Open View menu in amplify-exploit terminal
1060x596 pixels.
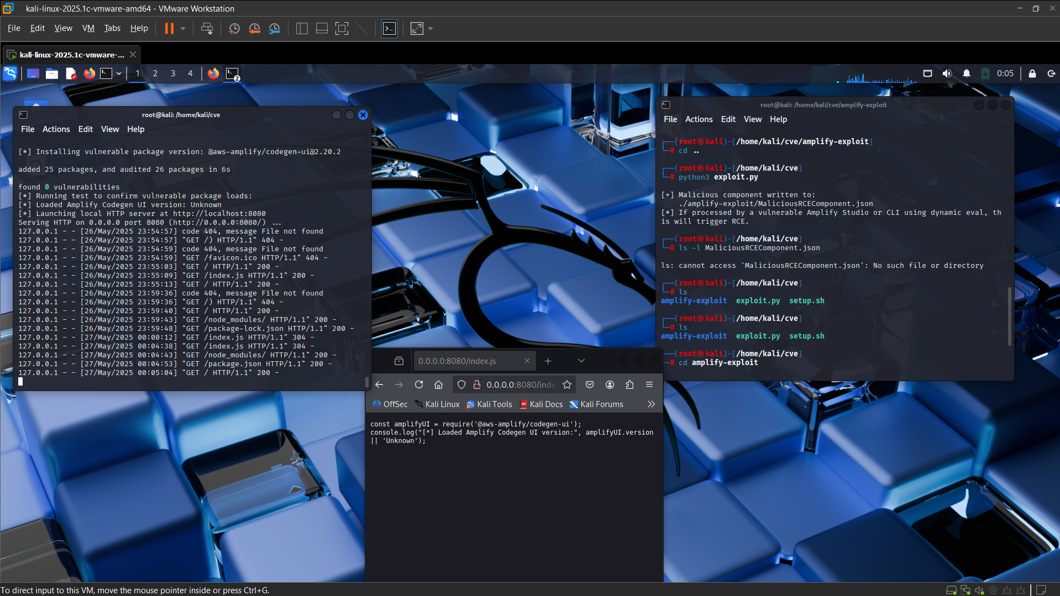tap(753, 119)
